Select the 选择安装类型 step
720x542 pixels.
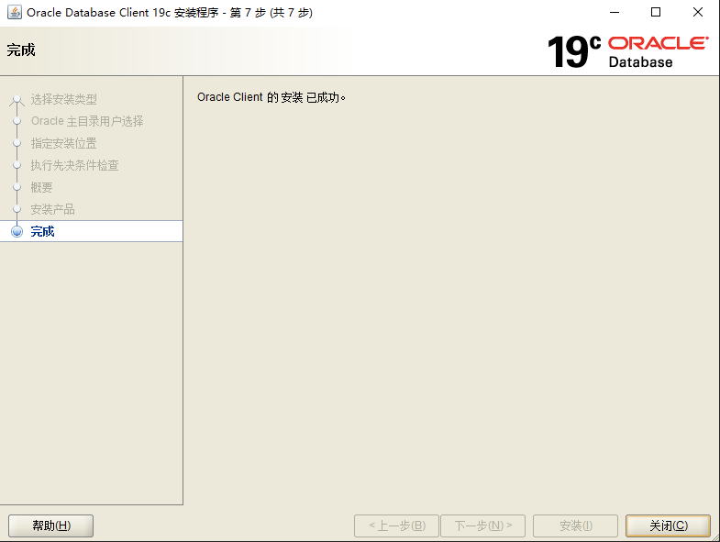[x=64, y=99]
